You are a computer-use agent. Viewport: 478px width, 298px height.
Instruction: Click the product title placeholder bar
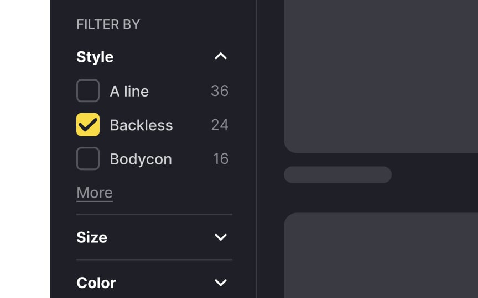(x=338, y=174)
